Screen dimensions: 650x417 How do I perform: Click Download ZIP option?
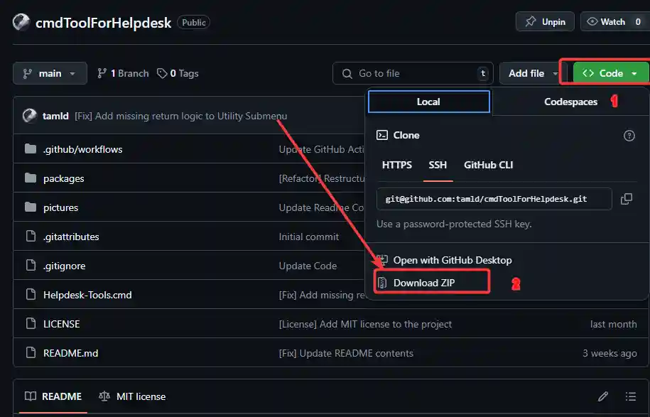[x=425, y=283]
